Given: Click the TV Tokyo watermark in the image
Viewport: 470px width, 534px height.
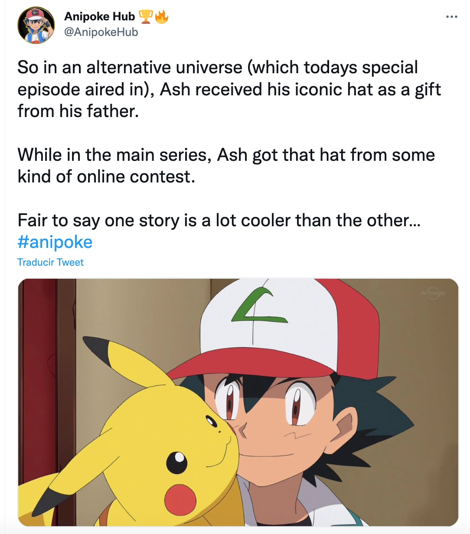Looking at the screenshot, I should 432,293.
